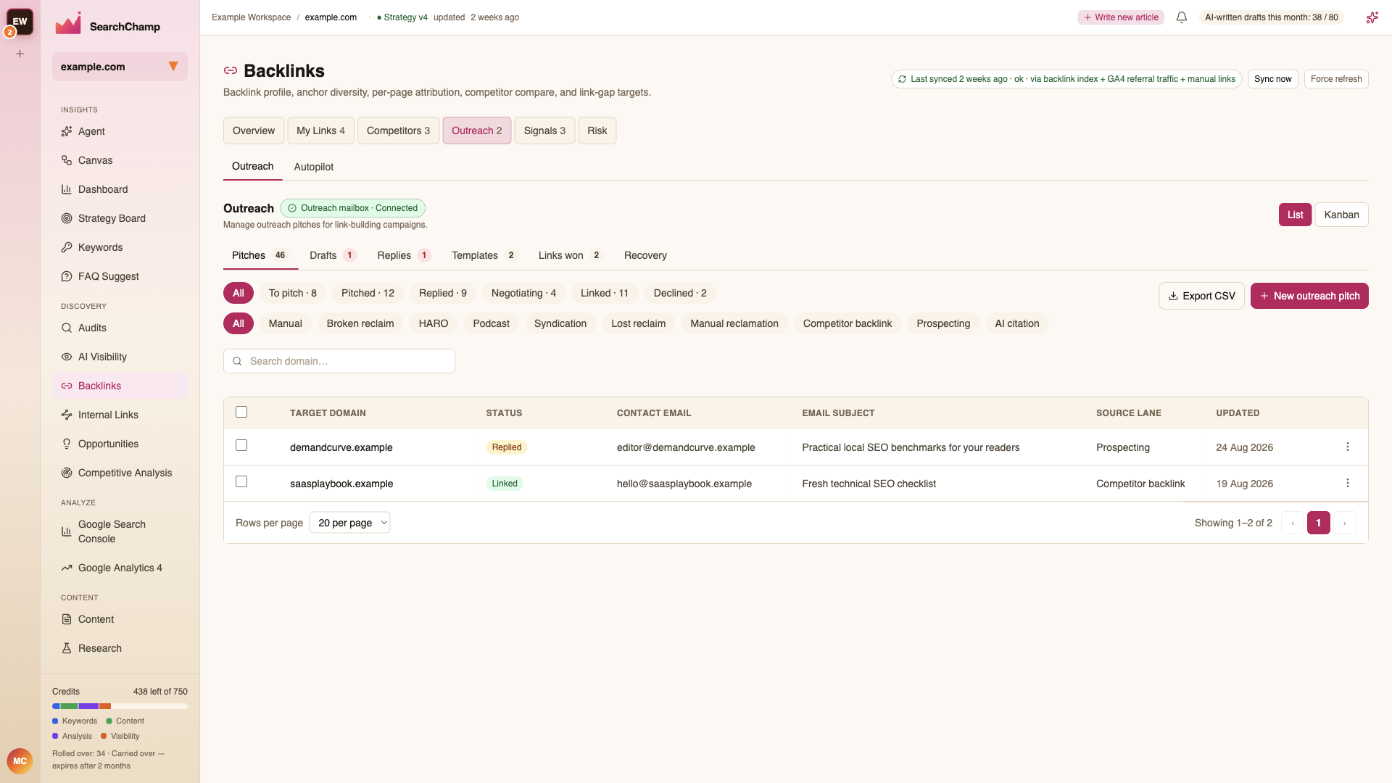Viewport: 1392px width, 783px height.
Task: Open Keywords section
Action: [120, 247]
